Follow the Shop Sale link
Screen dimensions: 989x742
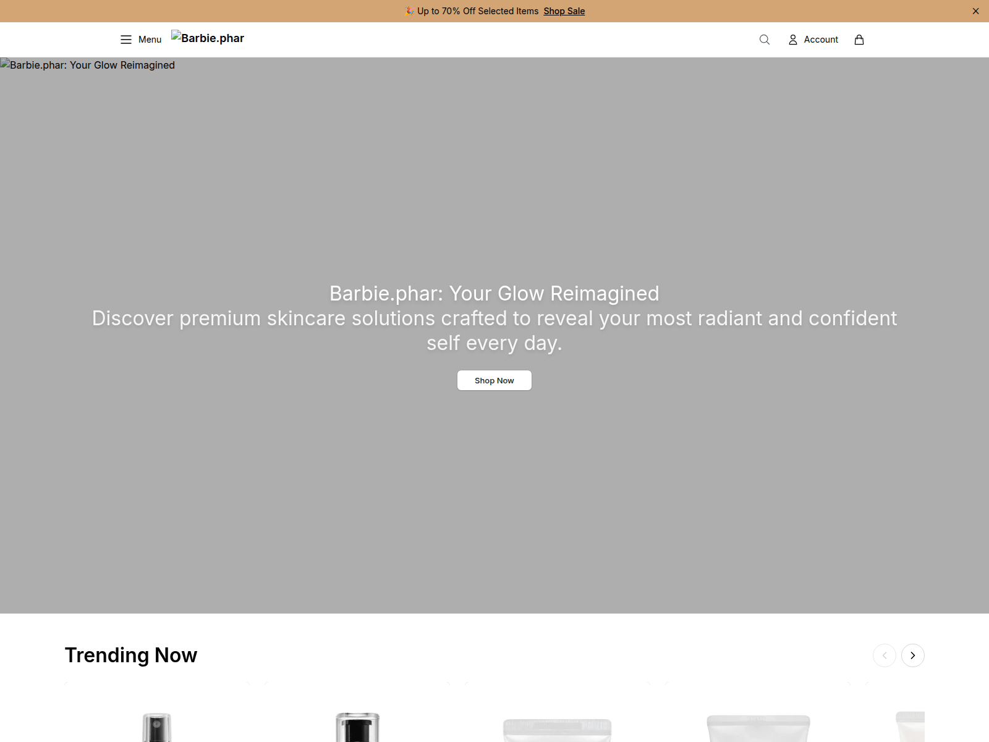[x=564, y=11]
